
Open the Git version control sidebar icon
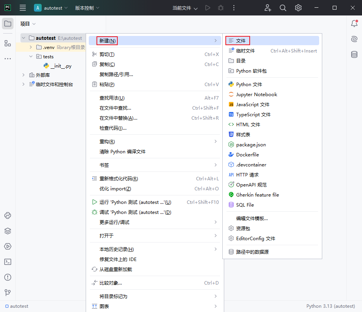click(8, 293)
